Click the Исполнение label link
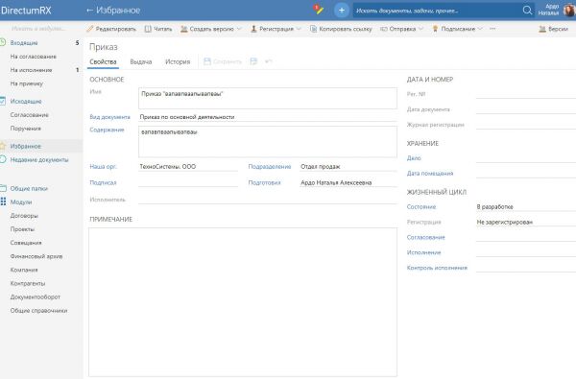The width and height of the screenshot is (576, 379). pos(423,252)
